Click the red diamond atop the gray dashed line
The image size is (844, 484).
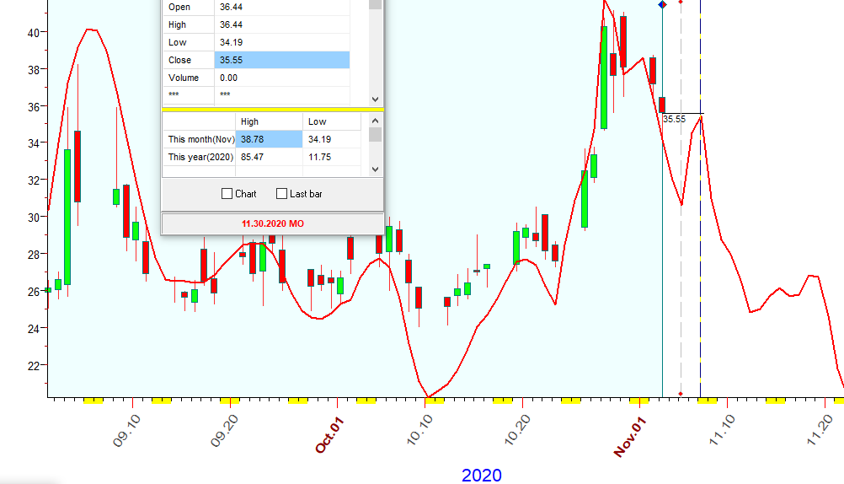point(681,3)
